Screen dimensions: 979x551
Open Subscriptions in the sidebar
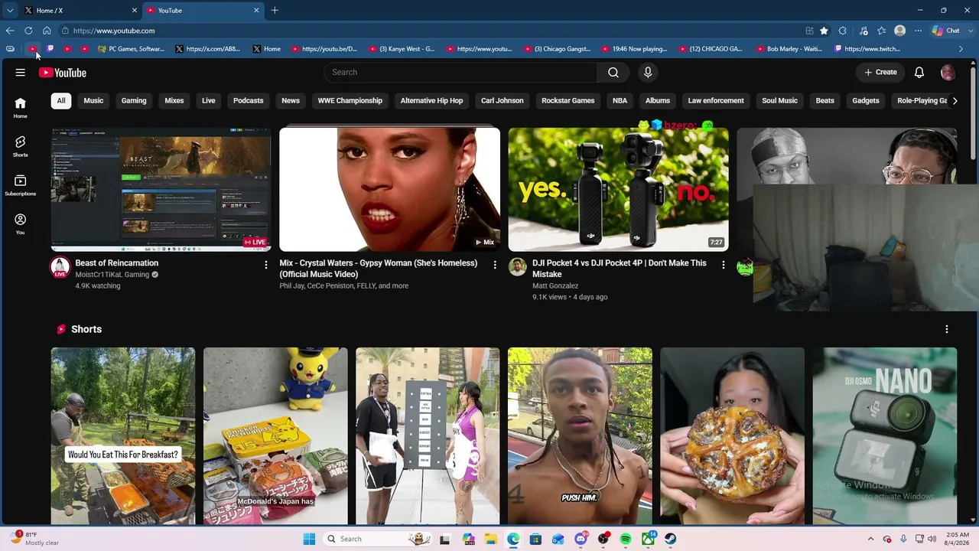click(x=21, y=185)
